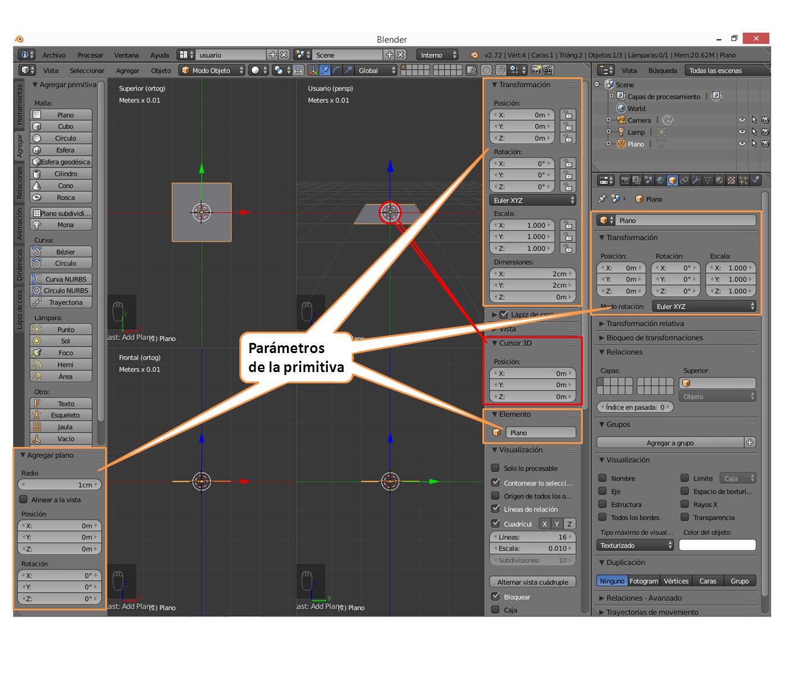Screen dimensions: 786x674
Task: Enable the Rayos X checkbox
Action: [685, 504]
